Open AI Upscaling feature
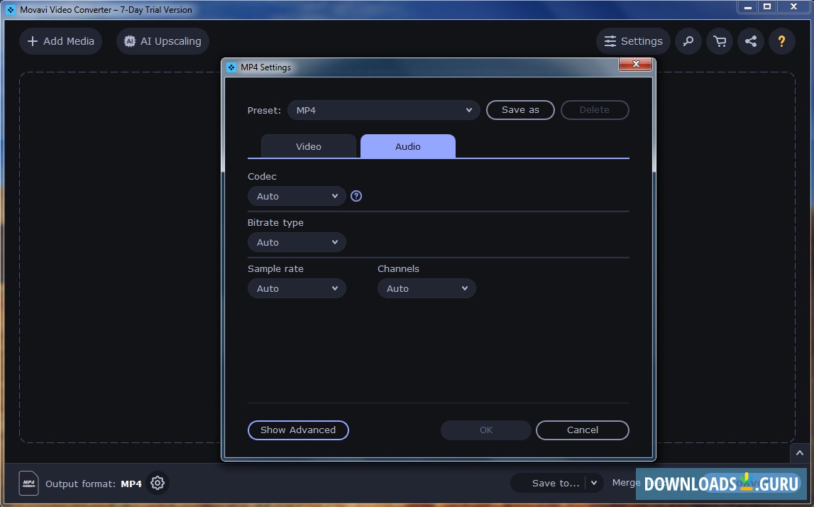 coord(163,41)
